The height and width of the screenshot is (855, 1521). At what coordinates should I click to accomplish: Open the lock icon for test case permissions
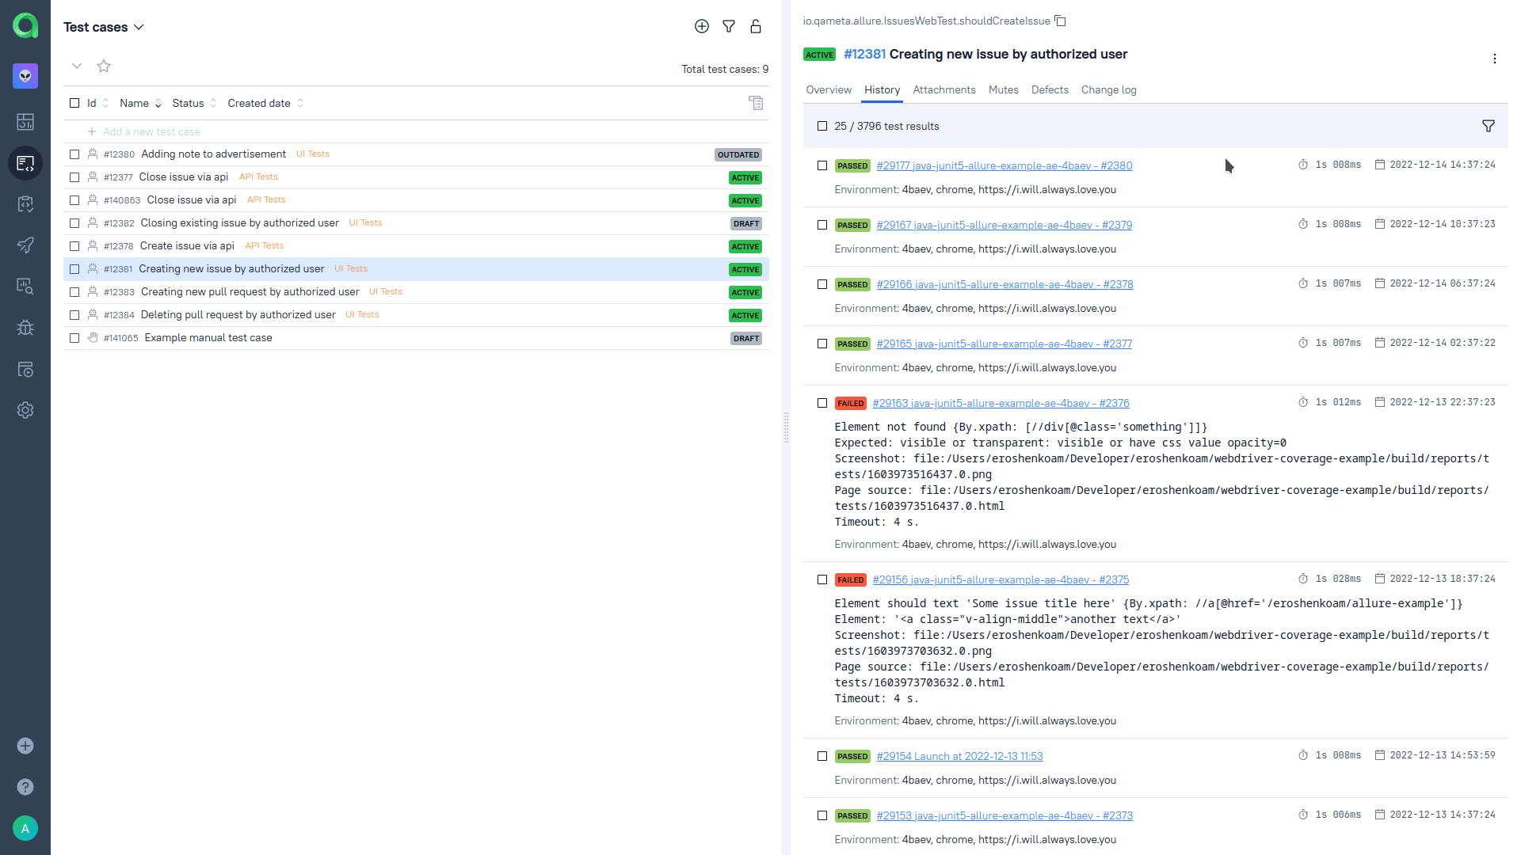click(x=756, y=26)
